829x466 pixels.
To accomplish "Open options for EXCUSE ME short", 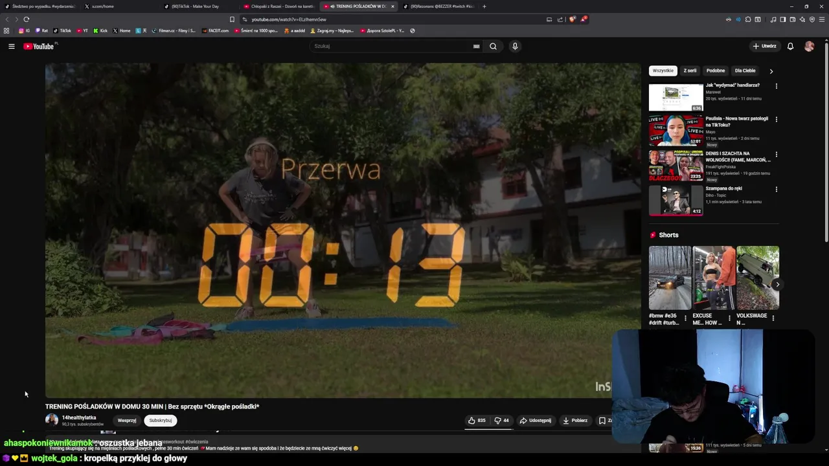I will [729, 318].
